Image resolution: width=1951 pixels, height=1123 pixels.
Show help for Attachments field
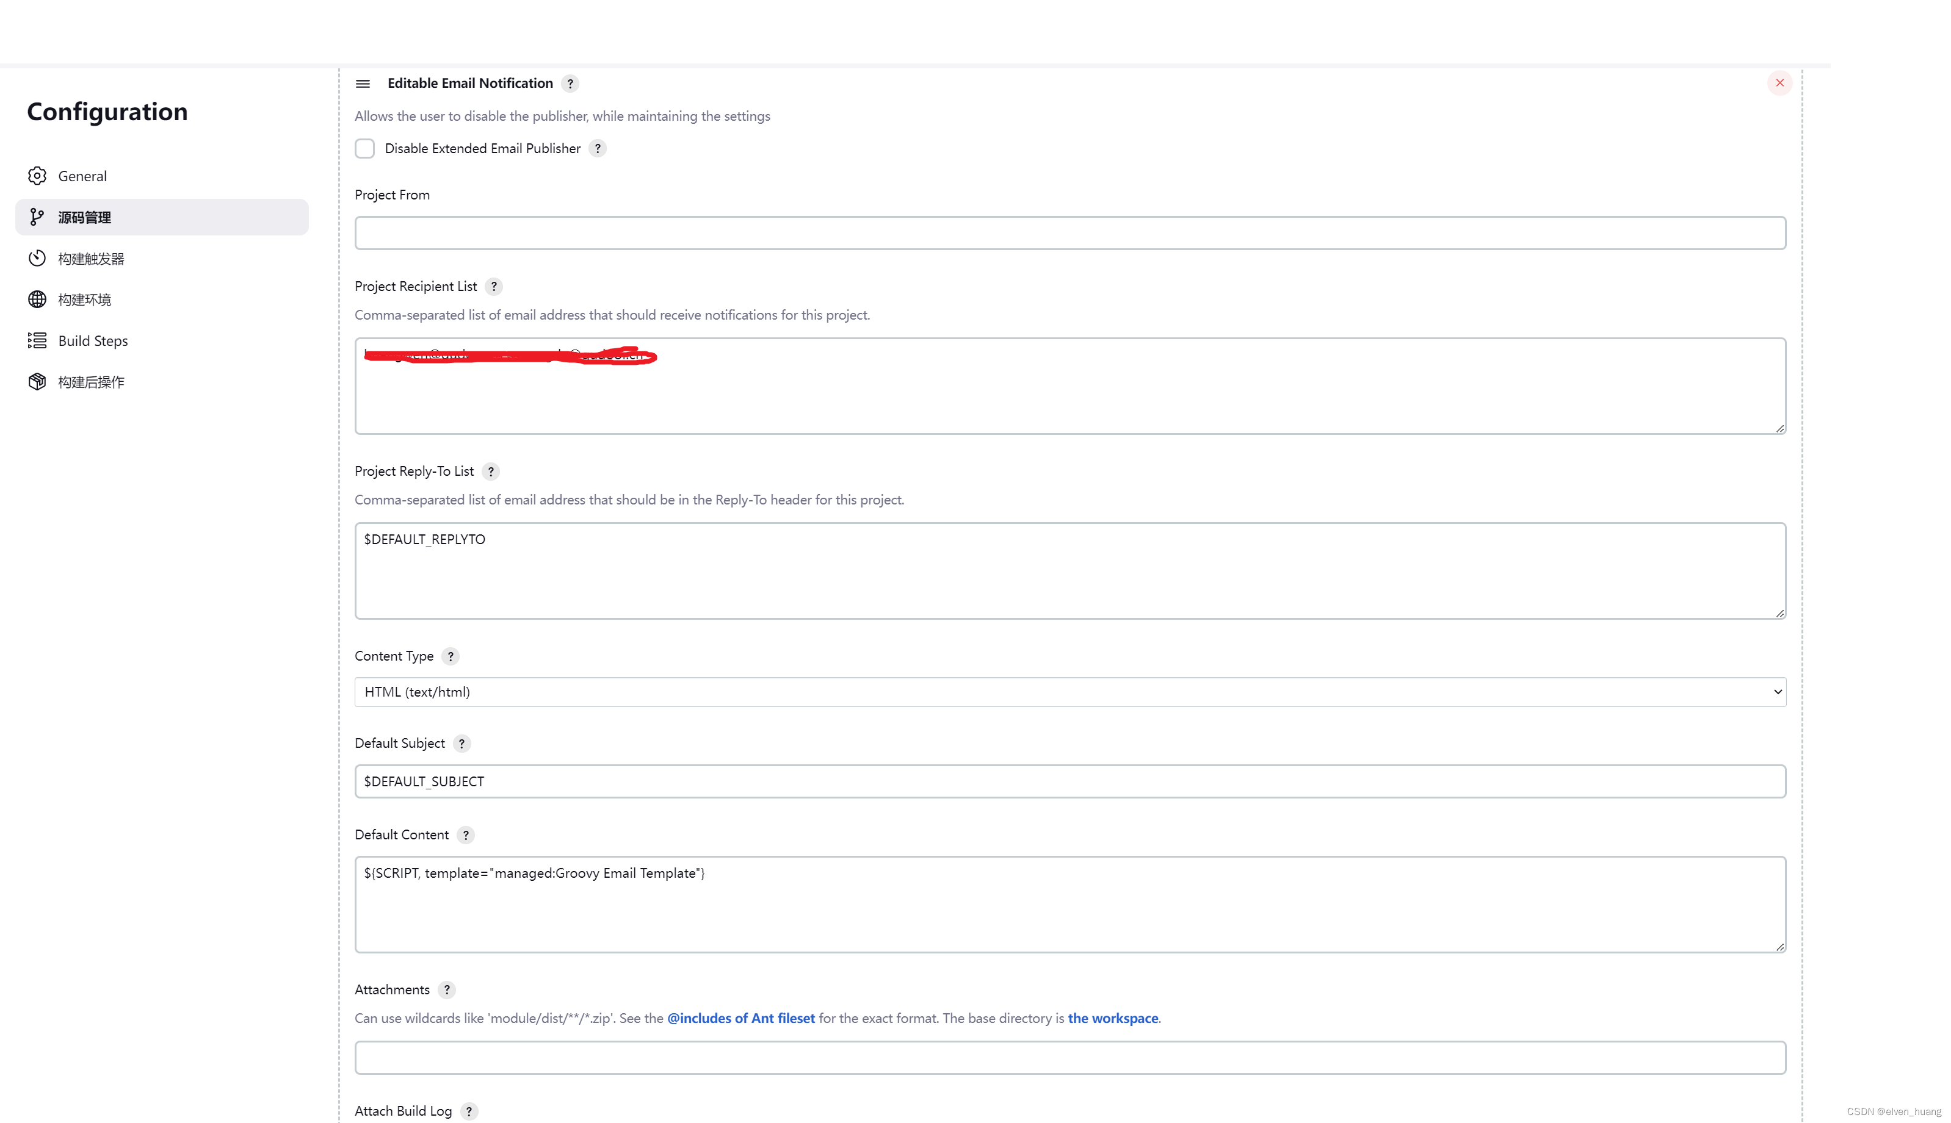pos(447,989)
